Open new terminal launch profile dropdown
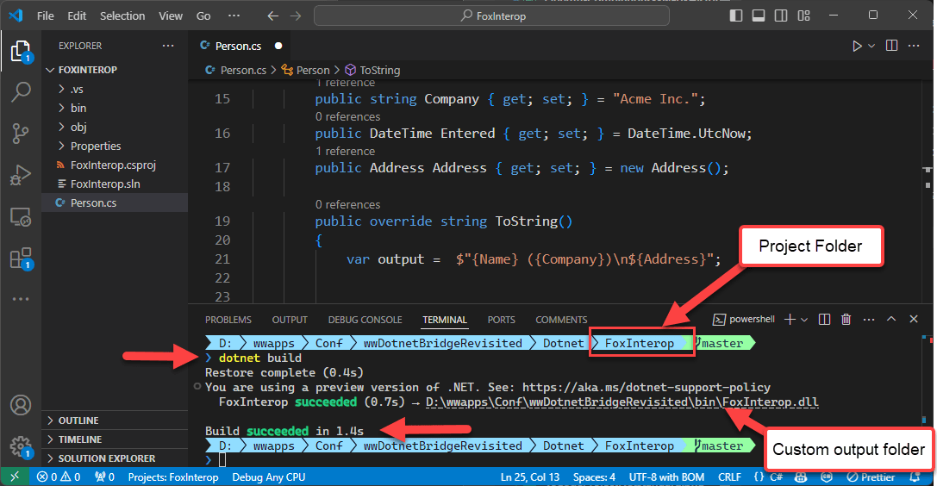 [804, 320]
